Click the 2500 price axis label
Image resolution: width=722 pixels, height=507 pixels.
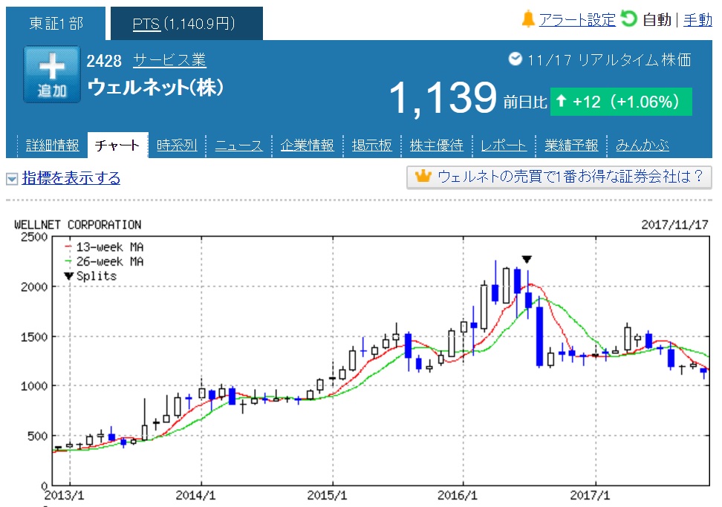34,237
